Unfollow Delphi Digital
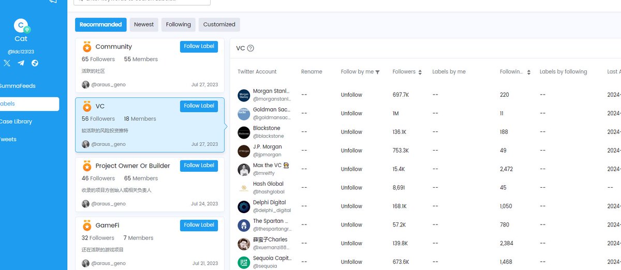 click(x=351, y=207)
